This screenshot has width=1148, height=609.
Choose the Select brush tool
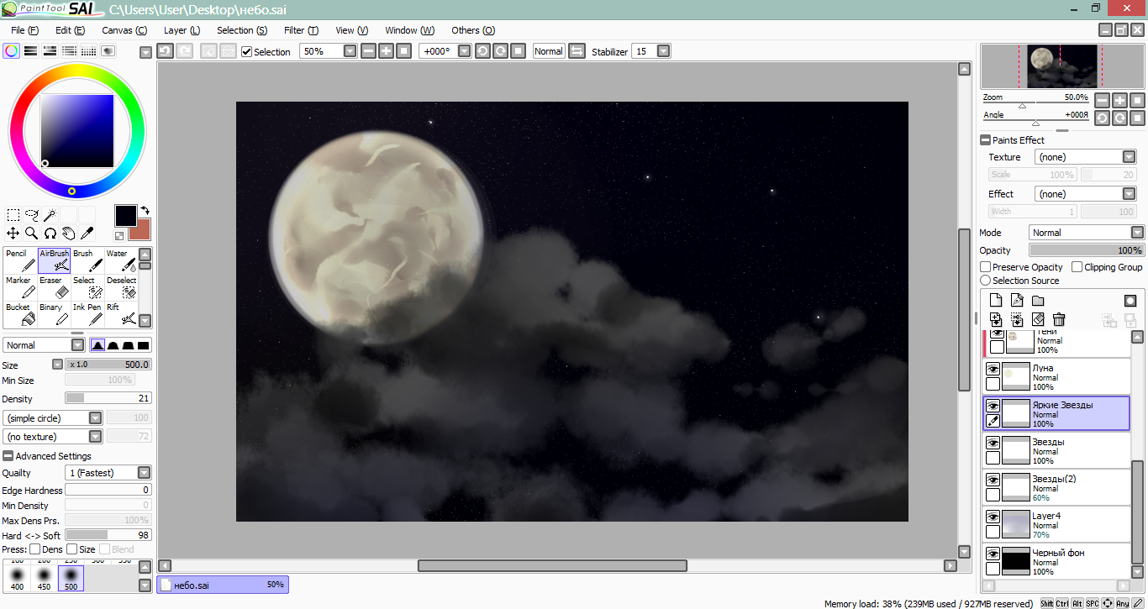[x=87, y=287]
